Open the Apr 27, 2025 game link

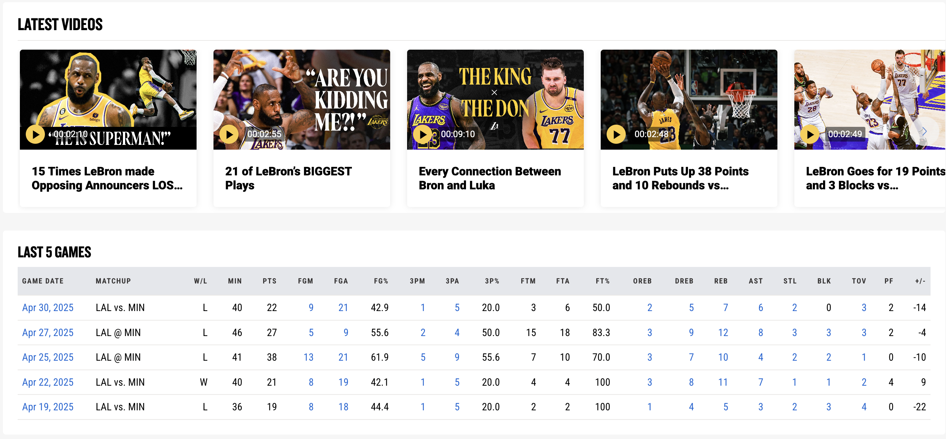click(48, 333)
